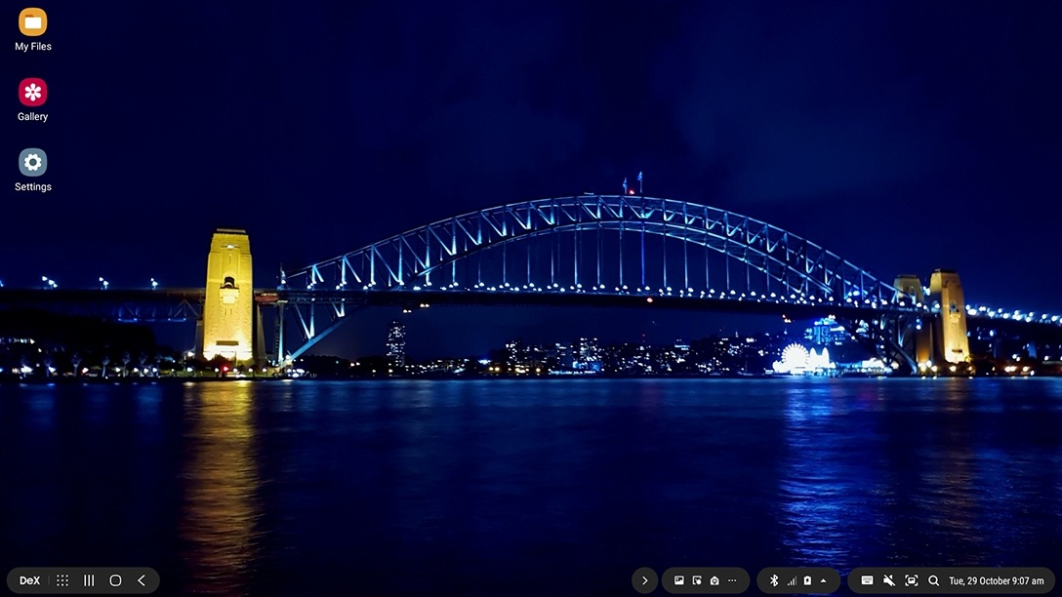Image resolution: width=1062 pixels, height=597 pixels.
Task: Open more options with the ellipsis
Action: tap(731, 579)
